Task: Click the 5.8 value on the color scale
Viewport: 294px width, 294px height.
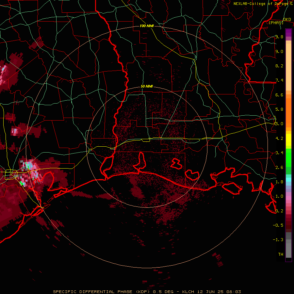Action: (279, 109)
